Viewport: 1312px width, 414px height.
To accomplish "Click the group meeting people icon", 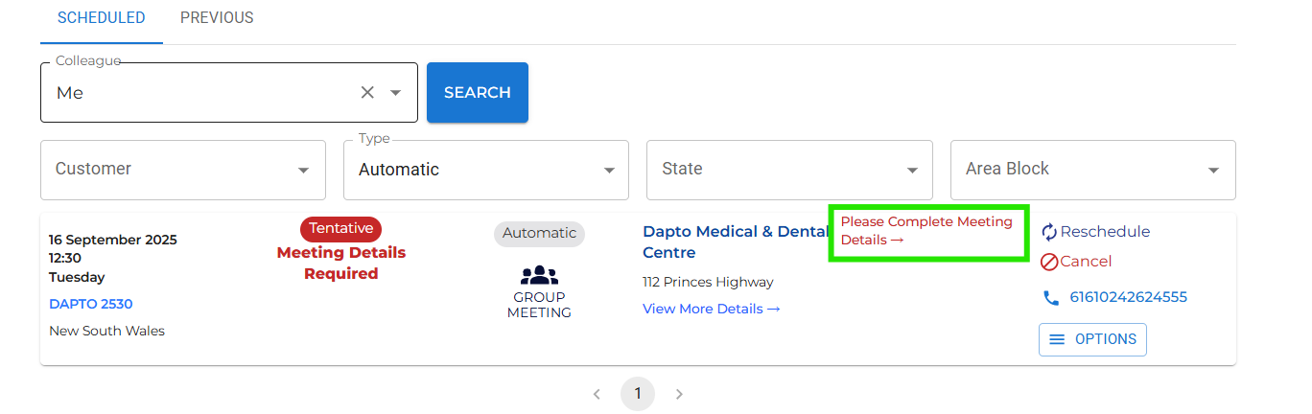I will [x=539, y=276].
